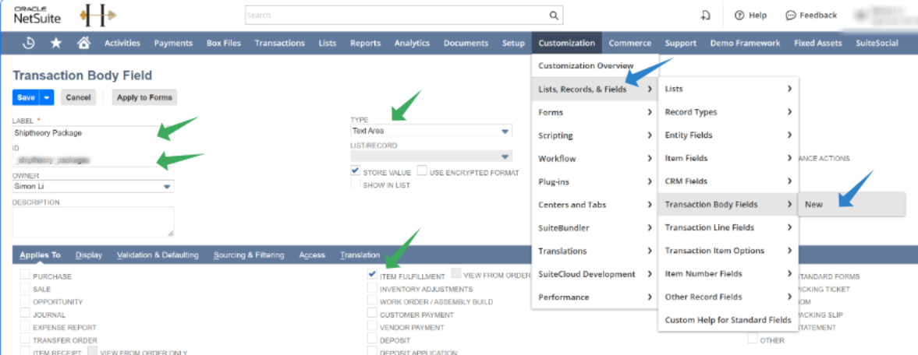Switch to the Translation tab
Image resolution: width=918 pixels, height=355 pixels.
click(x=360, y=255)
